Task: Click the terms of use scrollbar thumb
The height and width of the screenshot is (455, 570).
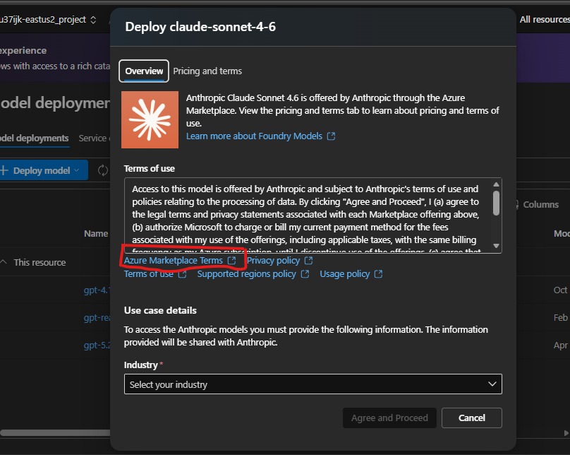Action: click(496, 203)
